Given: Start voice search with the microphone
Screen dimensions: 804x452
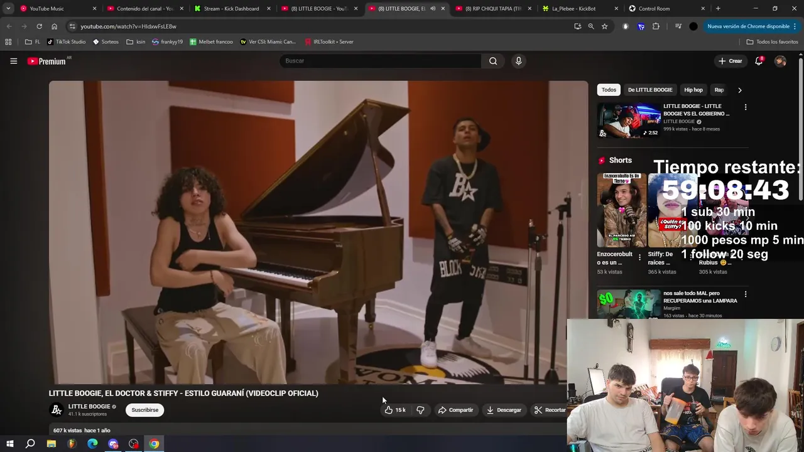Looking at the screenshot, I should point(518,61).
